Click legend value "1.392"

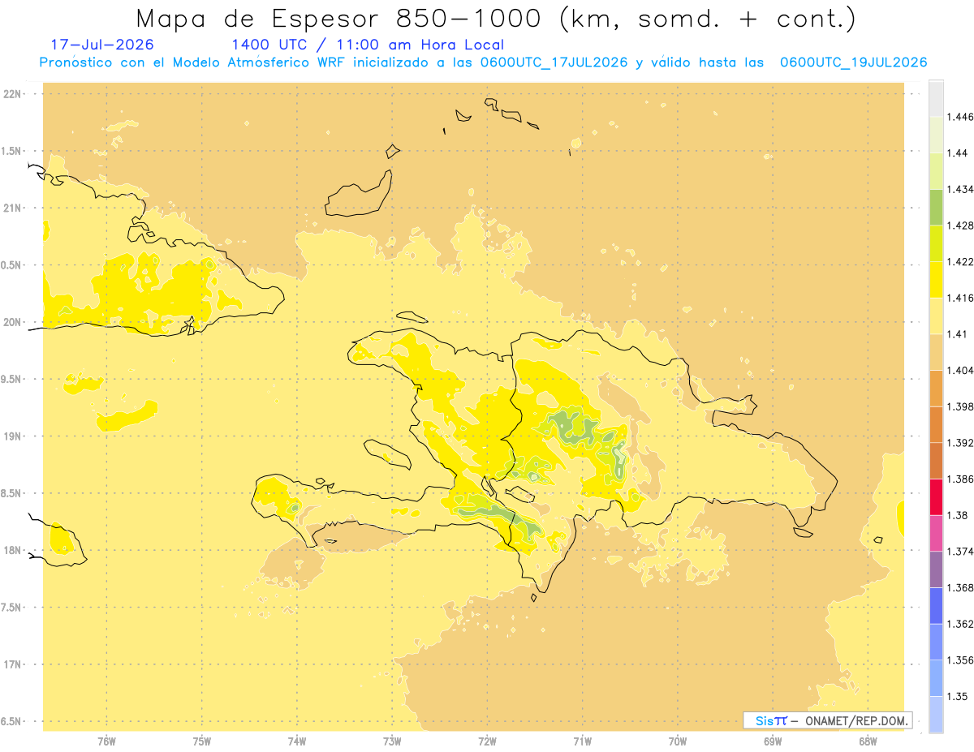[x=960, y=443]
